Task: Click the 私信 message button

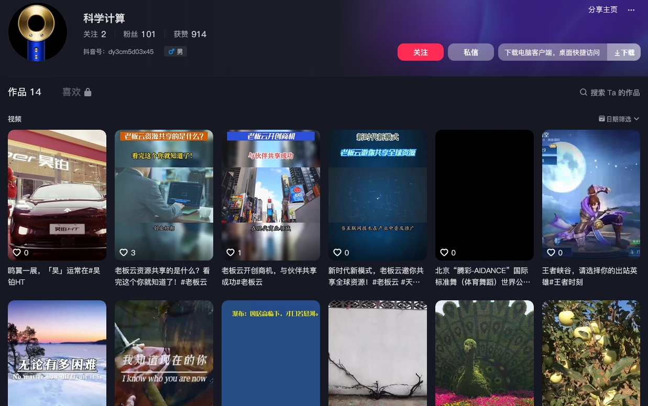Action: (x=471, y=52)
